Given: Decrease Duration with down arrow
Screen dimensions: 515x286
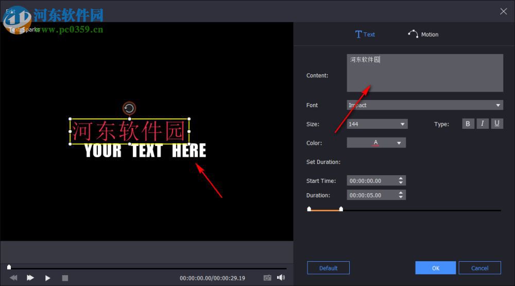Looking at the screenshot, I should [x=401, y=197].
